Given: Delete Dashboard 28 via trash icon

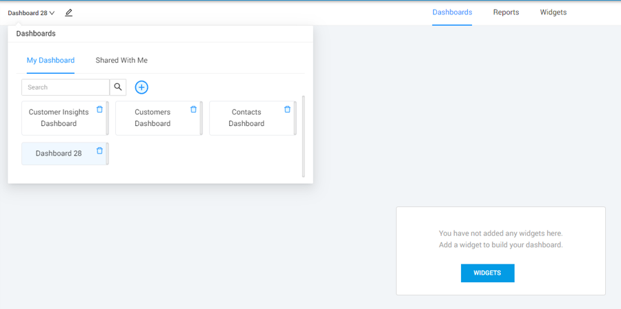Looking at the screenshot, I should 99,151.
